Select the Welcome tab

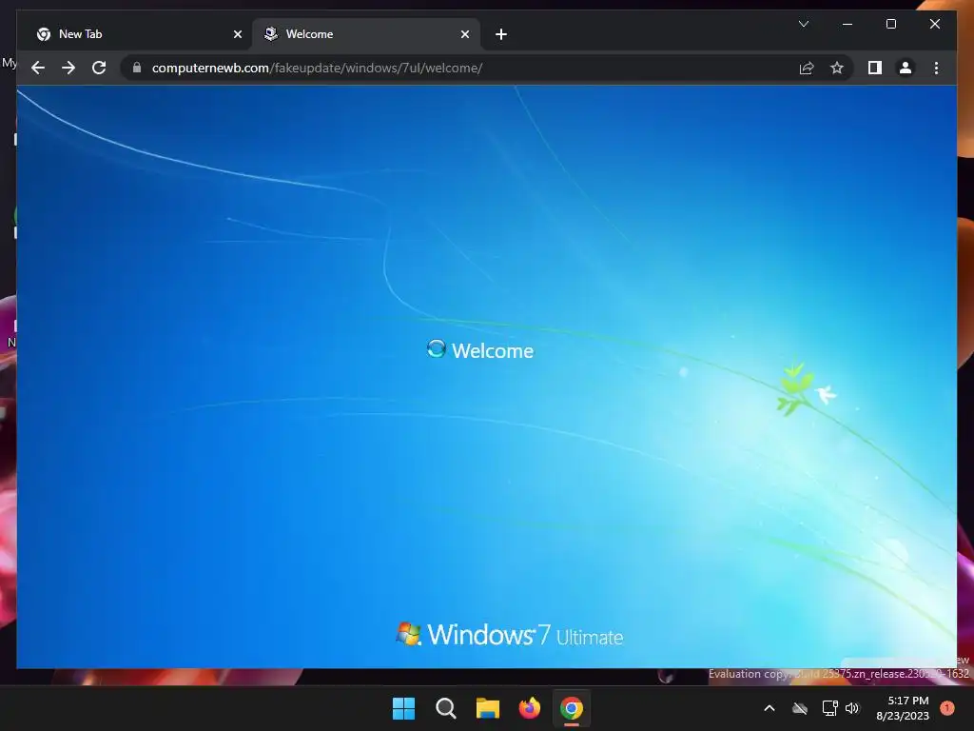tap(365, 34)
